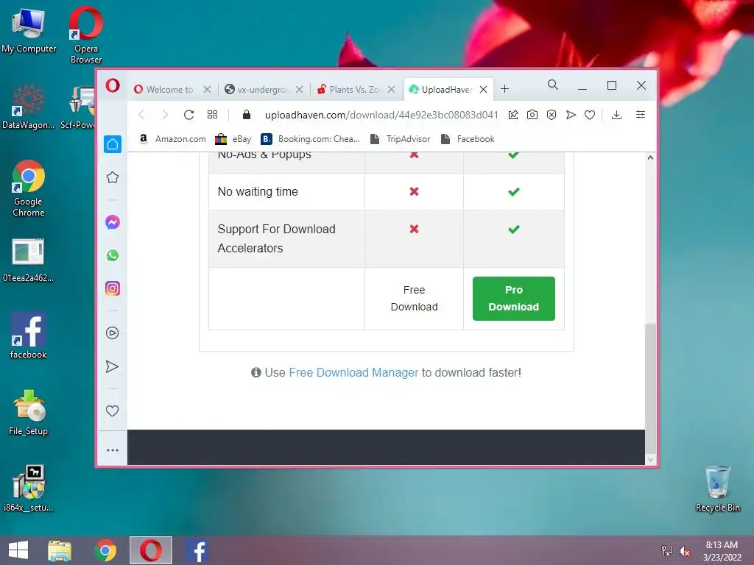754x565 pixels.
Task: Open Messenger in the sidebar
Action: (113, 222)
